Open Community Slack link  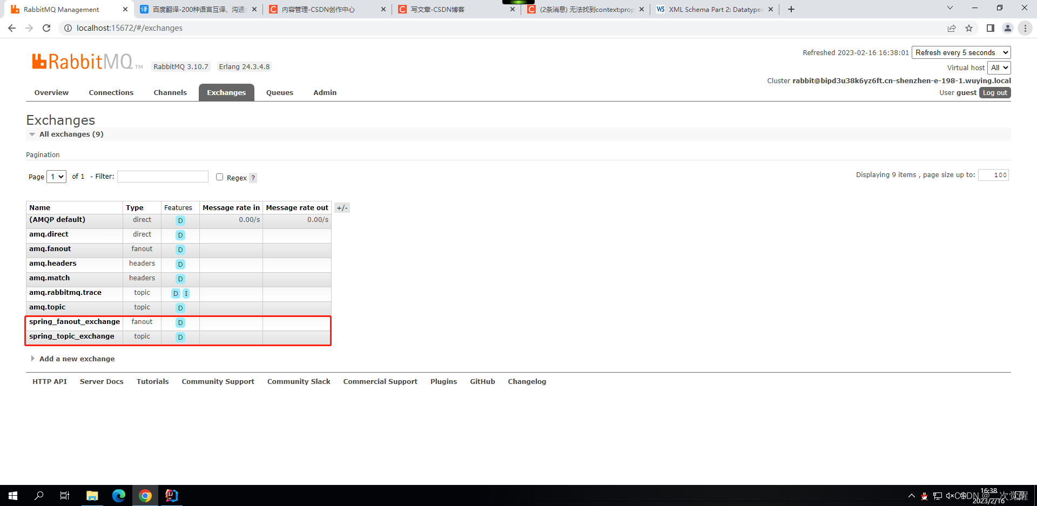299,381
